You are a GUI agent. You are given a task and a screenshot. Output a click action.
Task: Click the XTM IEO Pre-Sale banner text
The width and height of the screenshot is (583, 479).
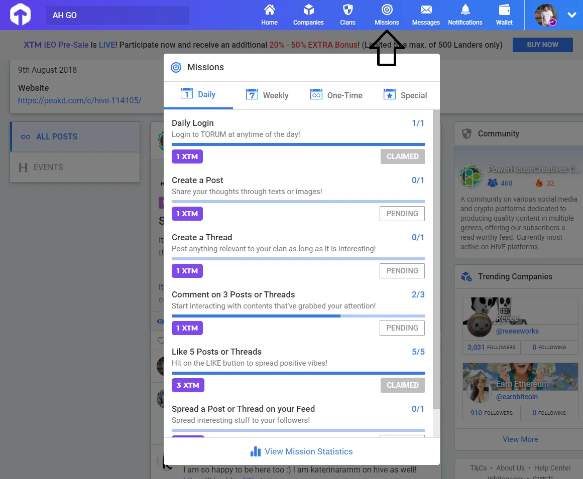pyautogui.click(x=56, y=45)
